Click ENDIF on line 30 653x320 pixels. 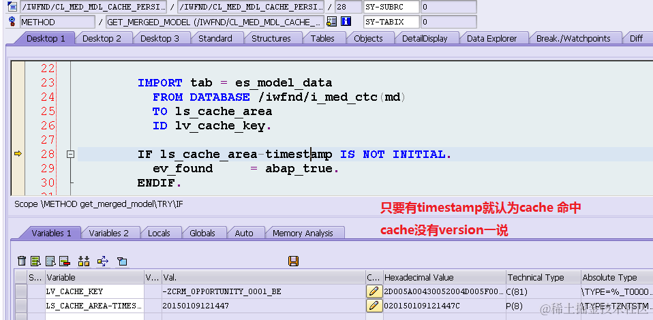click(x=160, y=183)
